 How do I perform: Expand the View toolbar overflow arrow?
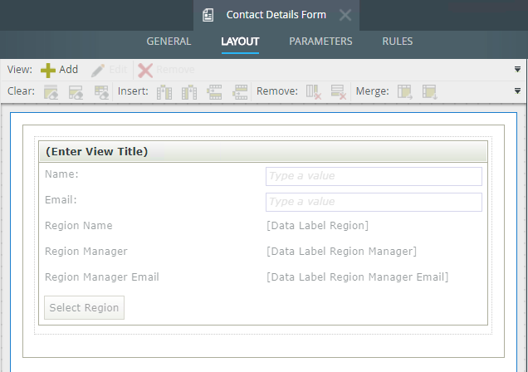pos(517,70)
